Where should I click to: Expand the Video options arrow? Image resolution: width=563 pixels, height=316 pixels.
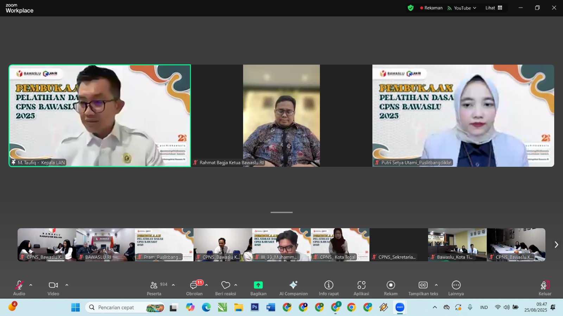67,285
